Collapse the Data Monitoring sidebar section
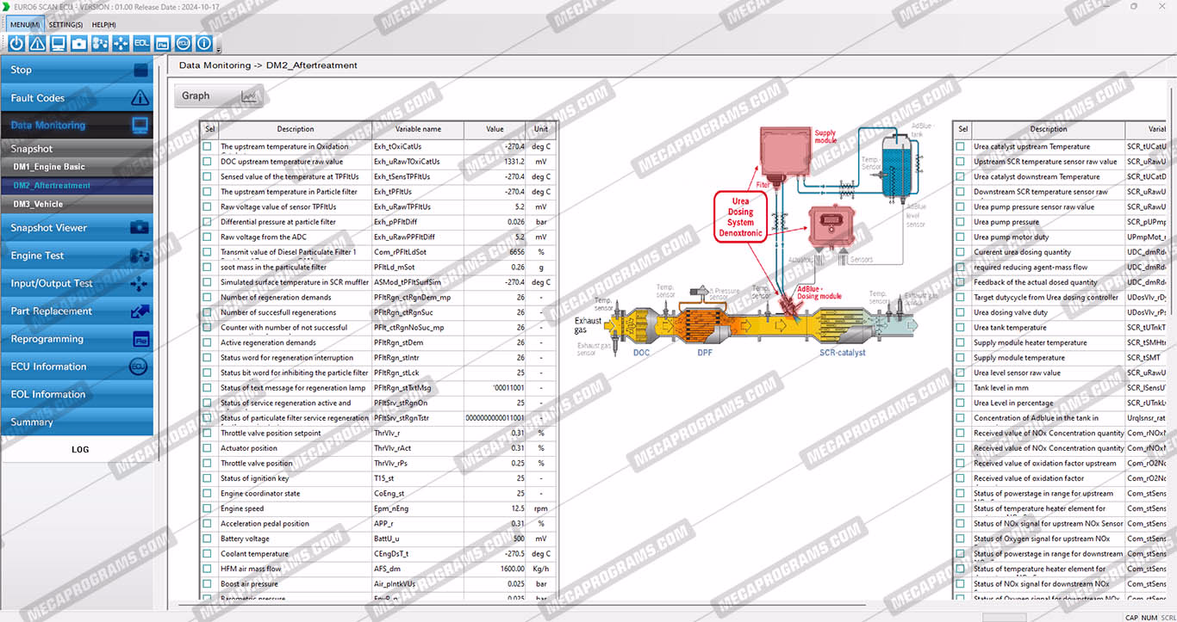 pyautogui.click(x=78, y=126)
